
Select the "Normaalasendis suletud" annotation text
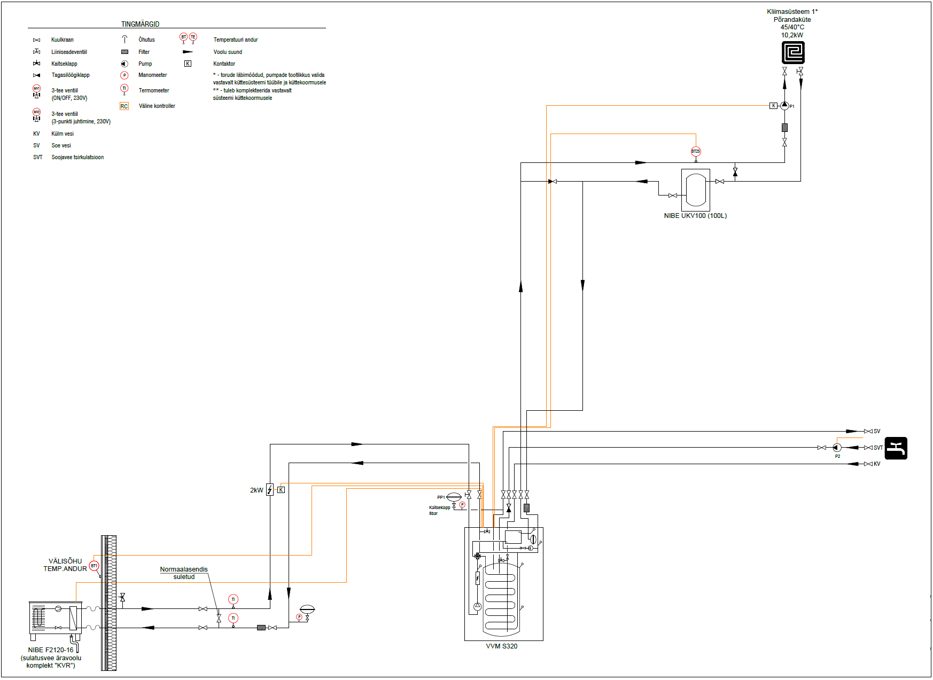pyautogui.click(x=184, y=573)
